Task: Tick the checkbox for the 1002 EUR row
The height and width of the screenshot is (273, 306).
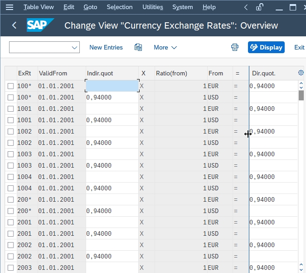Action: pos(10,131)
